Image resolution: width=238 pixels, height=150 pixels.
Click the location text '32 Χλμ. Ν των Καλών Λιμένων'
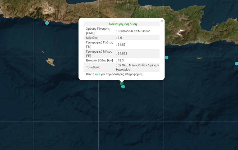[x=138, y=65]
